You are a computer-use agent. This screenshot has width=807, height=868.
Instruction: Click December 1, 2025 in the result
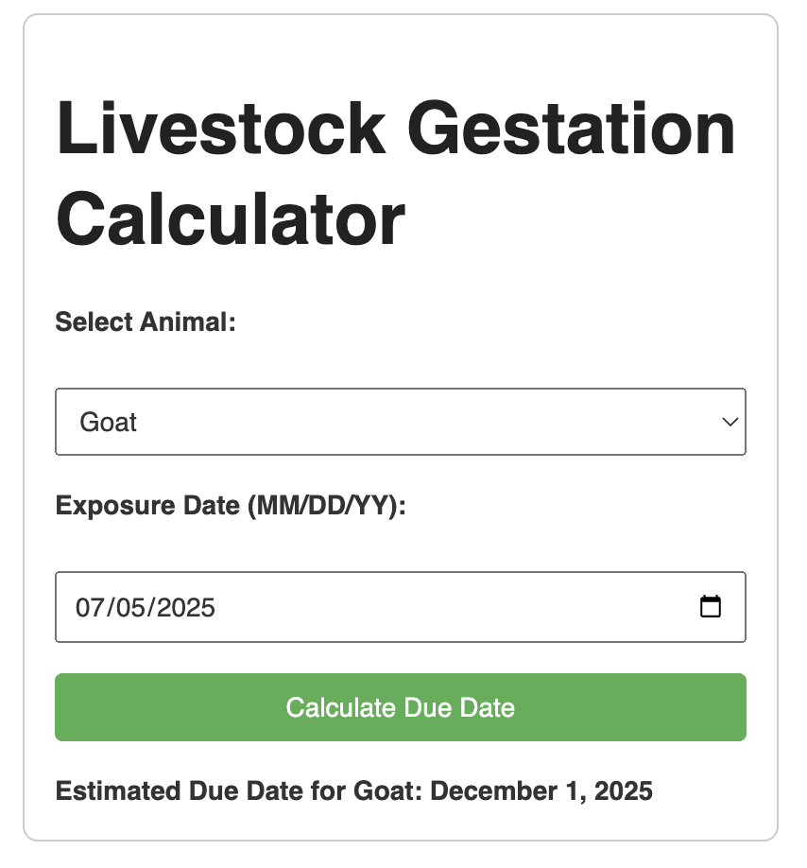(x=541, y=790)
